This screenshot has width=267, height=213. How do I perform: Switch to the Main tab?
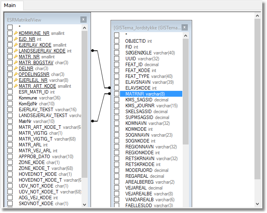pos(10,5)
